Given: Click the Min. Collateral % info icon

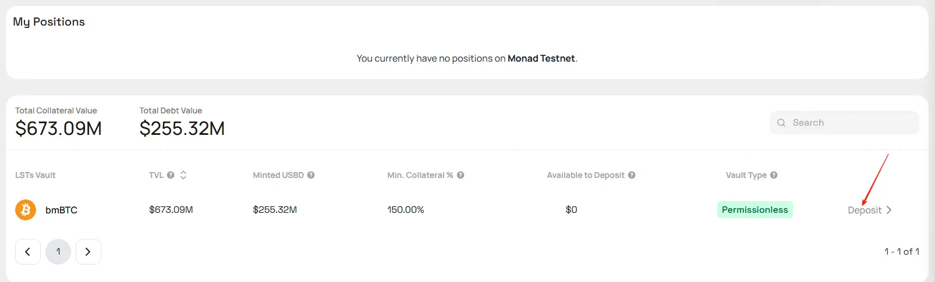Looking at the screenshot, I should pos(461,175).
